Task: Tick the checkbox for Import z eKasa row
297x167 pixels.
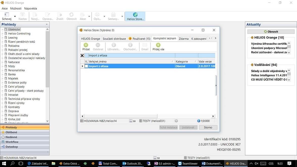Action: (x=86, y=66)
